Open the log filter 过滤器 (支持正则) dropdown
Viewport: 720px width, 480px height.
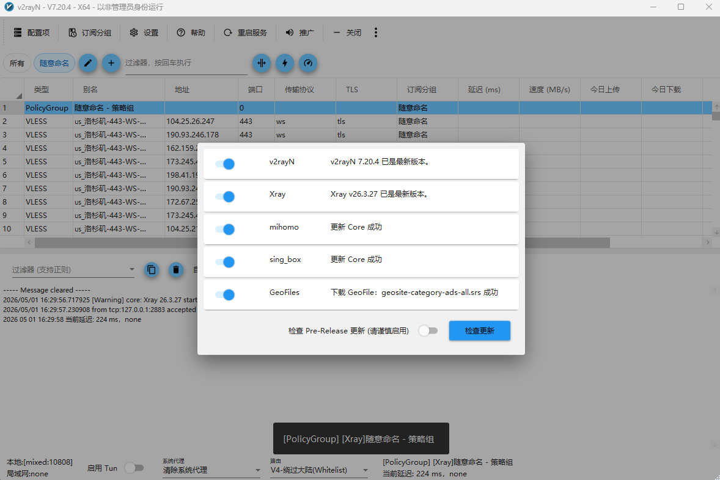coord(73,270)
